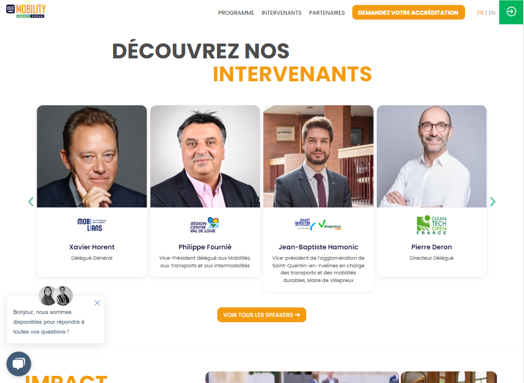Screen dimensions: 524x383
Task: Click Demandez votre accréditation button
Action: pyautogui.click(x=408, y=13)
